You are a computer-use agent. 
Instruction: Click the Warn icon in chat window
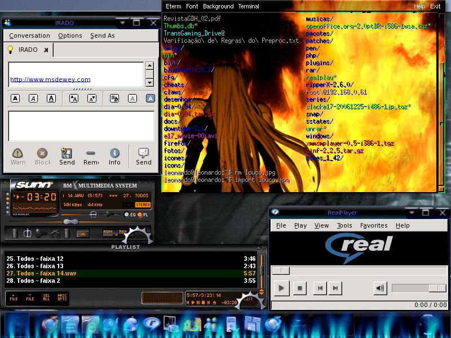[x=18, y=157]
